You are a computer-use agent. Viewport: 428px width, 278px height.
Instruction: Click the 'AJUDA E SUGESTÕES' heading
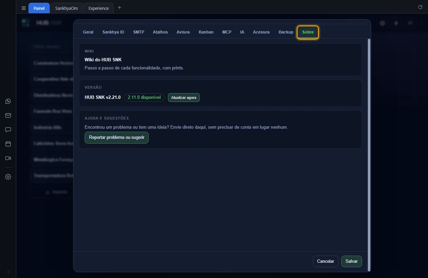[x=107, y=118]
